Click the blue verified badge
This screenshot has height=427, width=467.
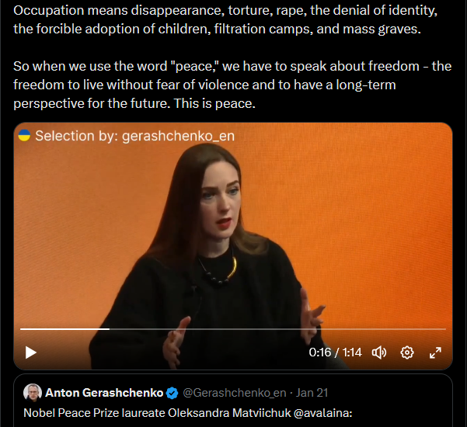coord(173,393)
